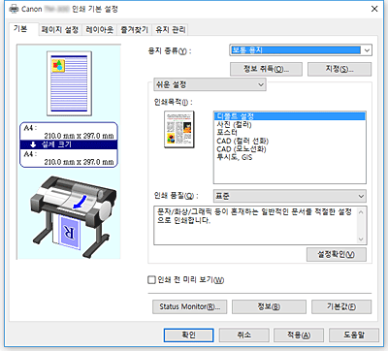Click the 정보 취득 button

tap(266, 69)
